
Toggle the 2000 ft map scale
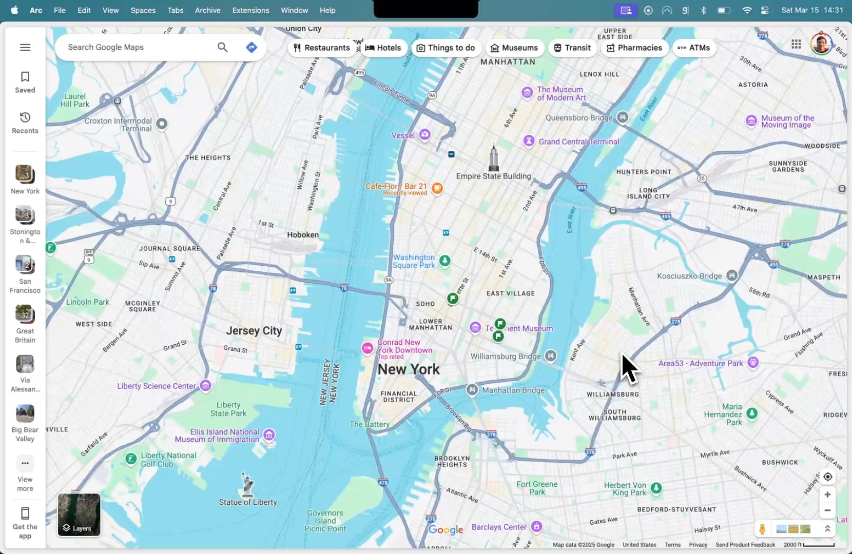tap(809, 545)
